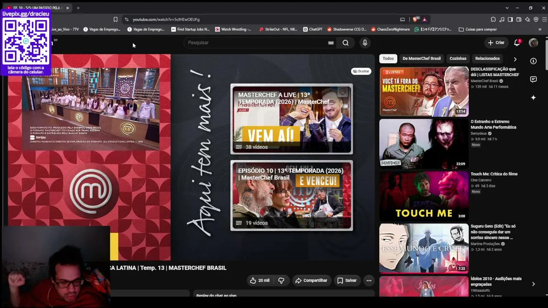Open the browser extensions puzzle icon
The image size is (548, 308).
493,19
